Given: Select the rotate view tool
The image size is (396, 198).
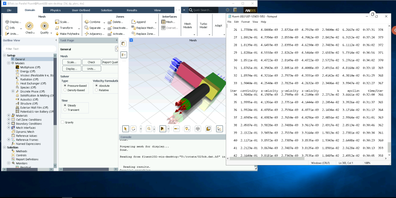Looking at the screenshot, I should 133,128.
